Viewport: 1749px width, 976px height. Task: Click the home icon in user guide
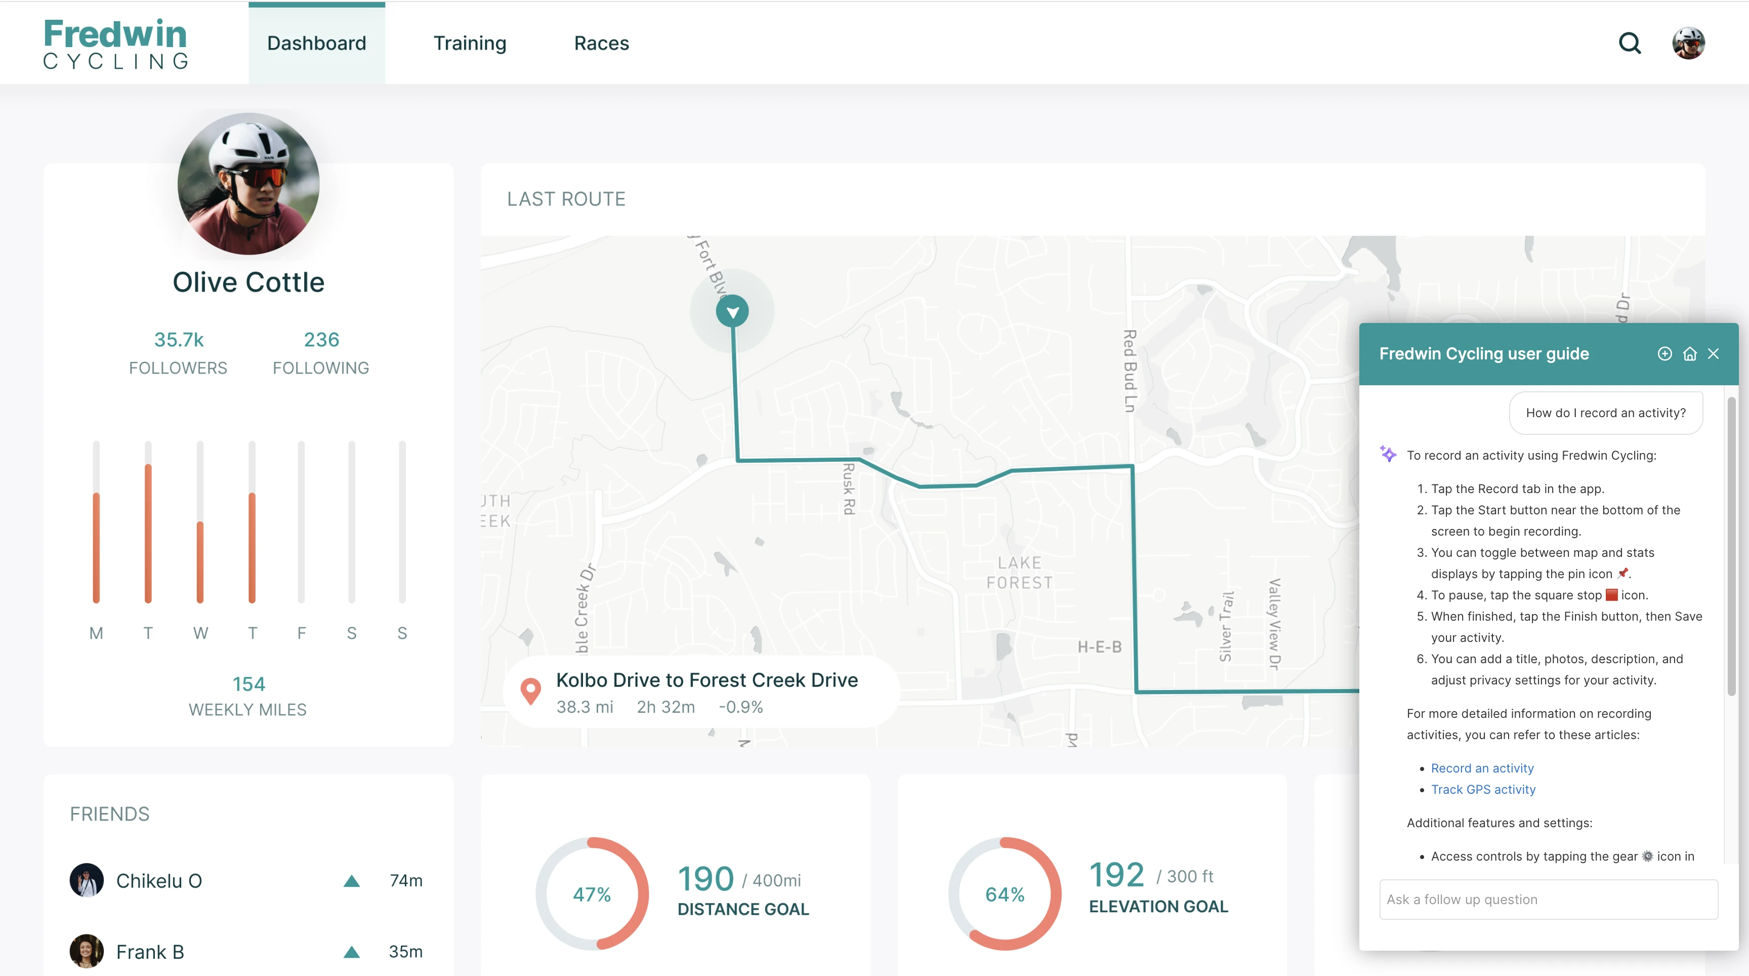(x=1689, y=353)
